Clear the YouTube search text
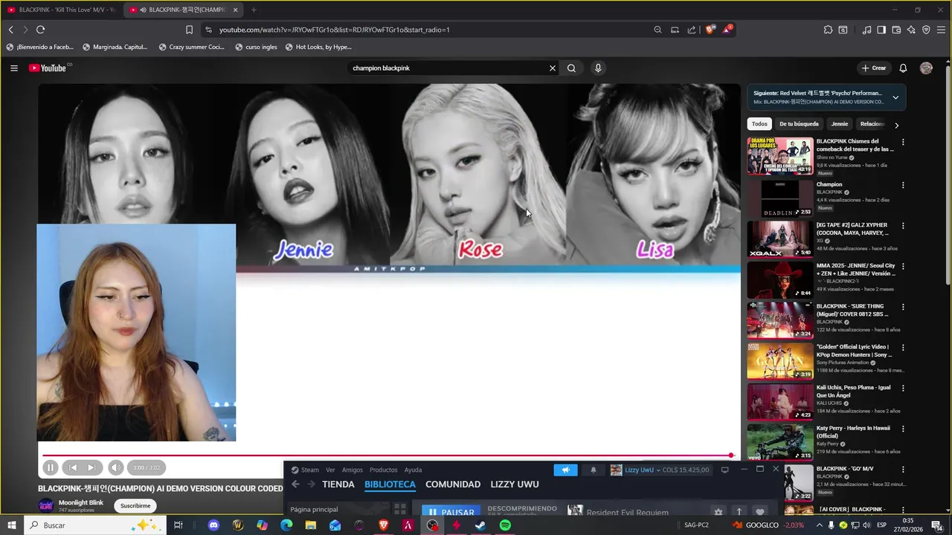The height and width of the screenshot is (535, 952). (x=553, y=68)
